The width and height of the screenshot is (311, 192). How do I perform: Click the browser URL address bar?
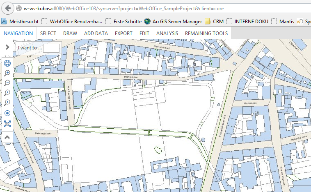click(164, 8)
